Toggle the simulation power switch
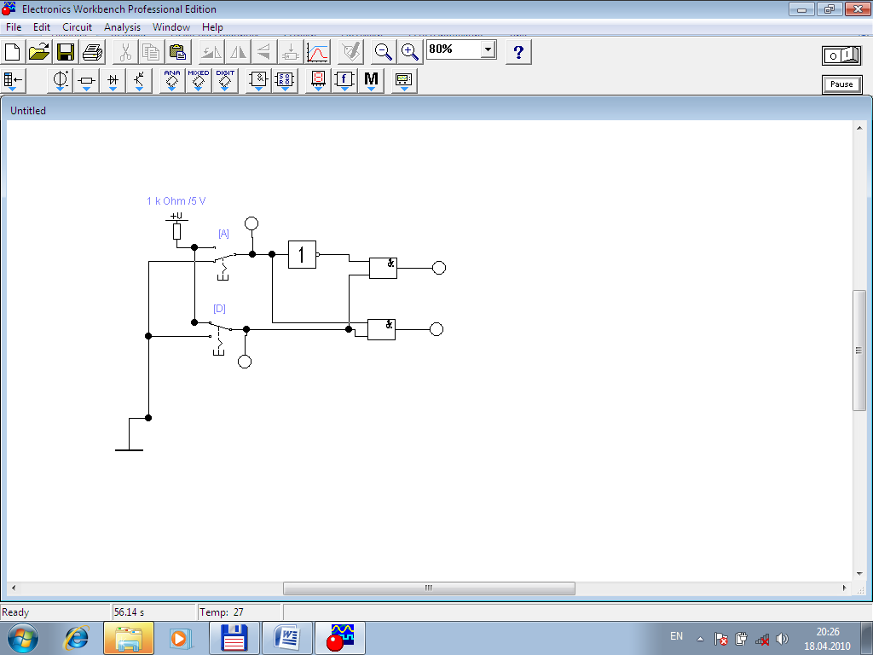Viewport: 873px width, 655px height. click(841, 55)
